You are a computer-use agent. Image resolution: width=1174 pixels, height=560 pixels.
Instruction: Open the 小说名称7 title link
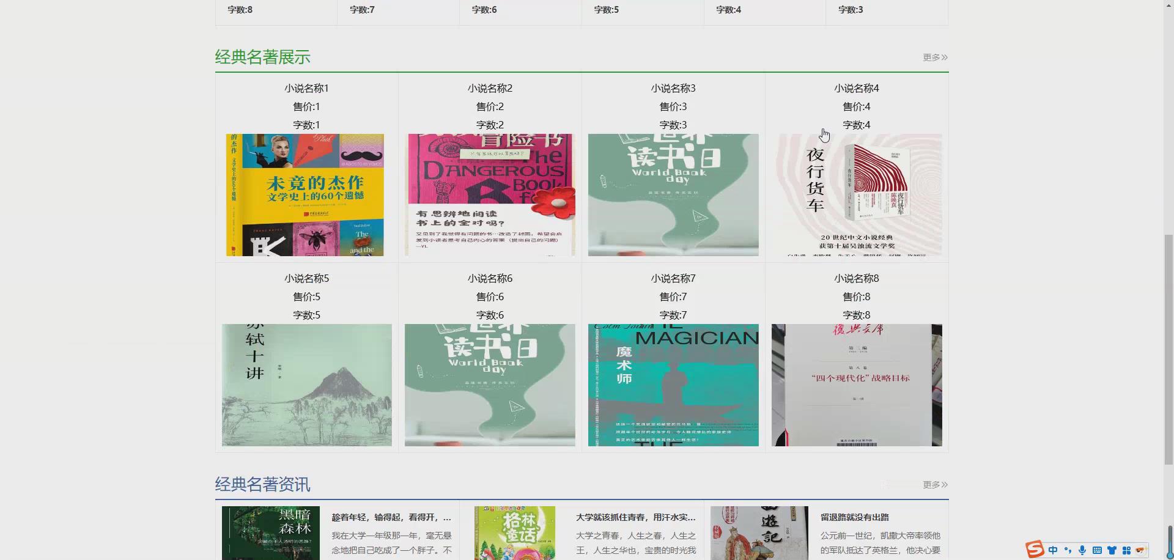673,279
